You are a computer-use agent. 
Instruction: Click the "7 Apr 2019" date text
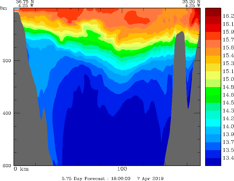pos(150,178)
